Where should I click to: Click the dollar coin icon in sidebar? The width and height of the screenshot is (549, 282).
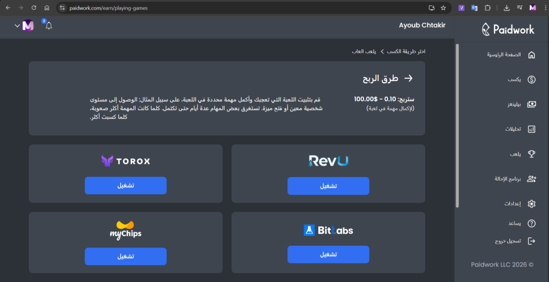tap(531, 79)
